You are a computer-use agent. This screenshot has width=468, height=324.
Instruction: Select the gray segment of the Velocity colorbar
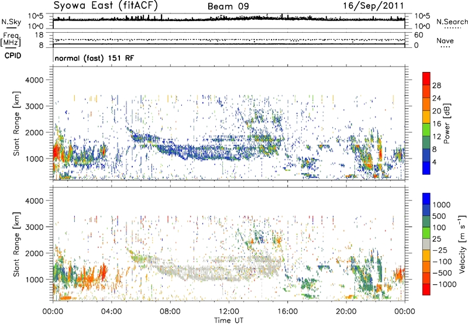click(x=426, y=244)
